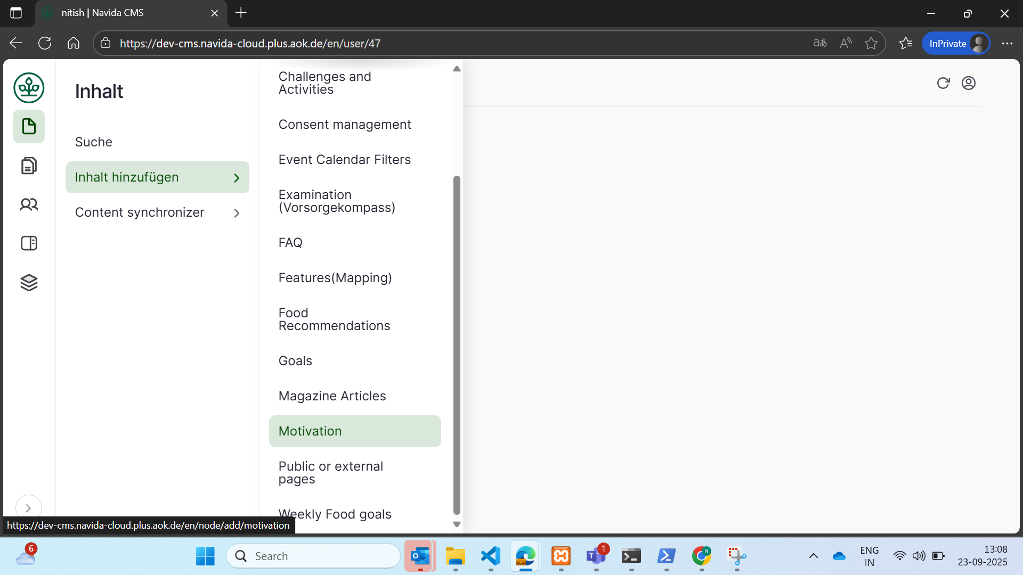
Task: Open the stacked layers icon in sidebar
Action: pyautogui.click(x=29, y=283)
